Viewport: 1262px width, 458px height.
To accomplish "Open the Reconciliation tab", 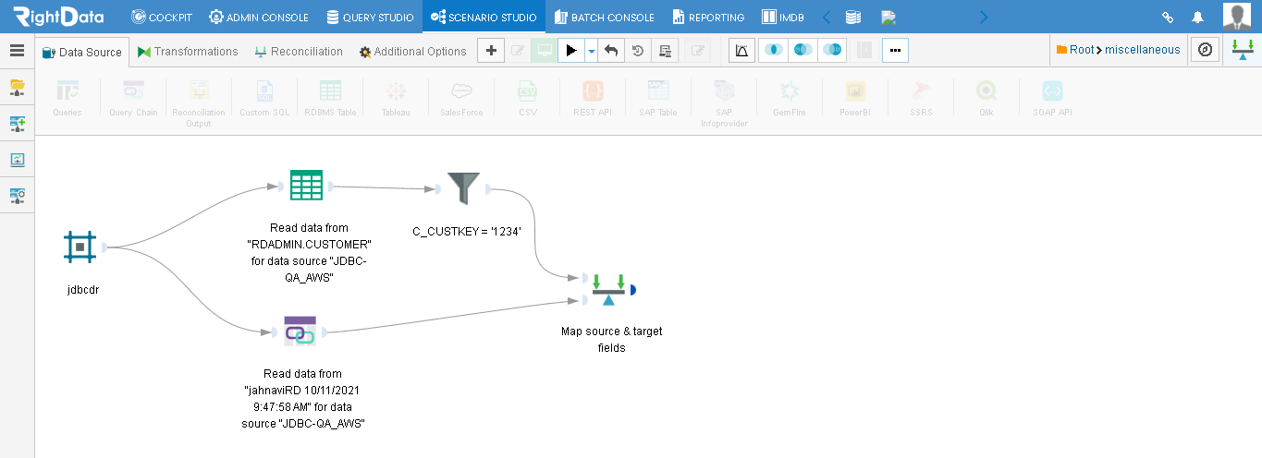I will (298, 52).
